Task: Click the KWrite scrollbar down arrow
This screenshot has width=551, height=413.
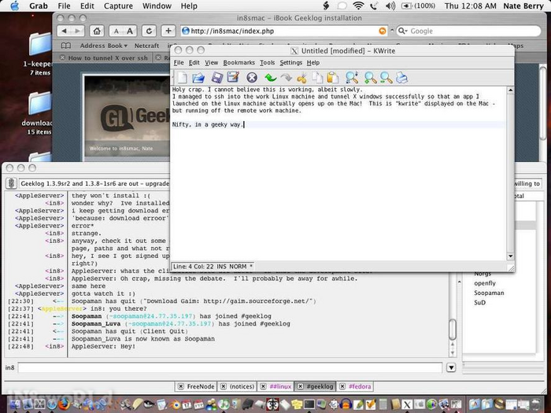Action: [x=510, y=256]
